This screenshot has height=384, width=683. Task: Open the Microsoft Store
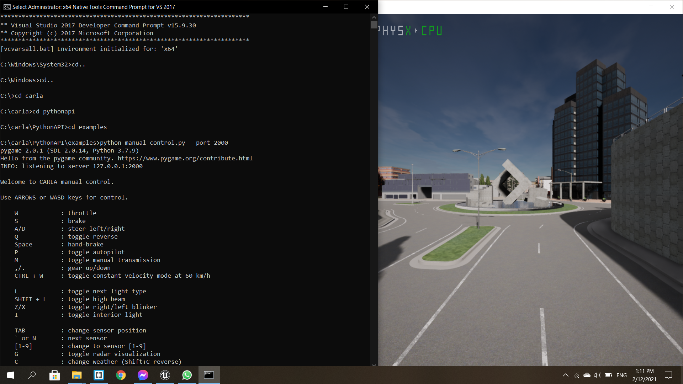(x=54, y=375)
